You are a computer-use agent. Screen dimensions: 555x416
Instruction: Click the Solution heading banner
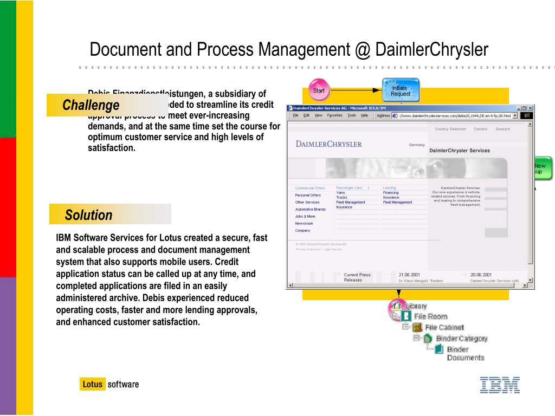tap(110, 214)
